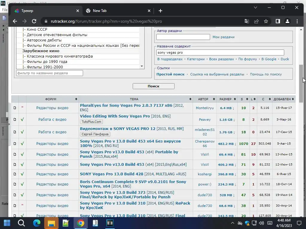Click the Поиск search button

point(153,86)
